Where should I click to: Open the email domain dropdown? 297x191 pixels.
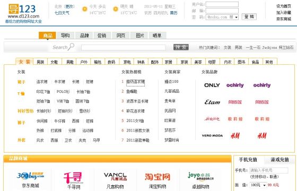(x=222, y=17)
